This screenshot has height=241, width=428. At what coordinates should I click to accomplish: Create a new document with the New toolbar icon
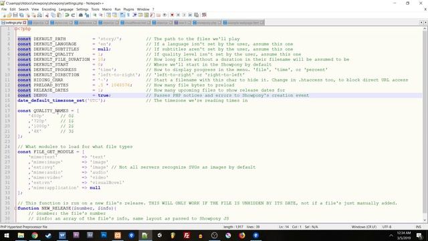4,15
